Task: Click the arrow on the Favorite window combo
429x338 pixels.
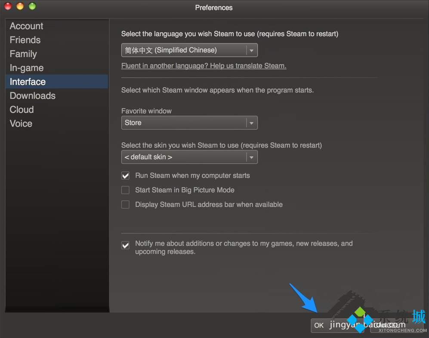Action: coord(251,123)
